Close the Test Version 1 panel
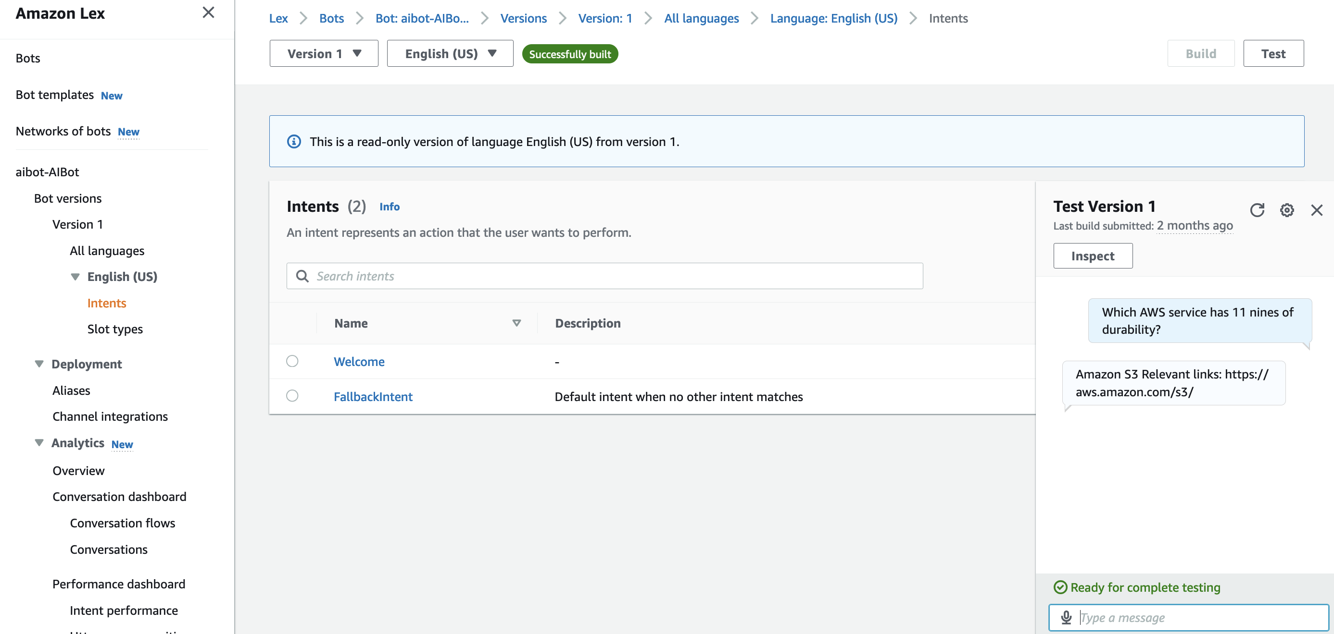 pos(1316,210)
